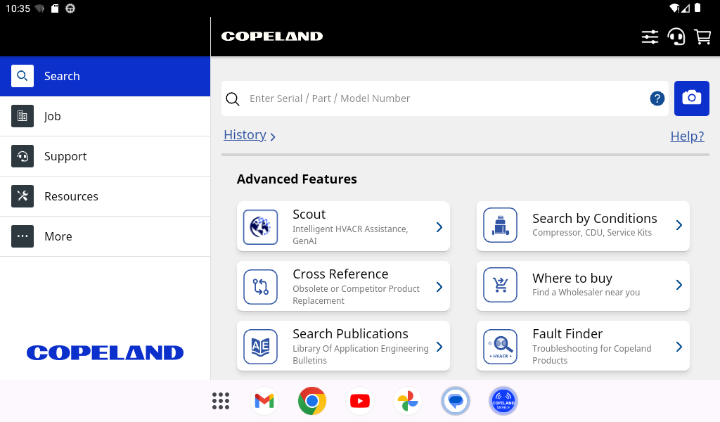This screenshot has height=422, width=720.
Task: Select the Resources menu label
Action: coord(71,196)
